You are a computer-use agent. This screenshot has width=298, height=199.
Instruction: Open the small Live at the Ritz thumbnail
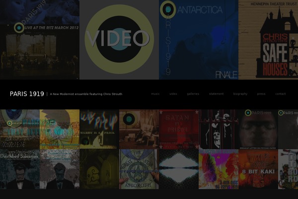(20, 129)
